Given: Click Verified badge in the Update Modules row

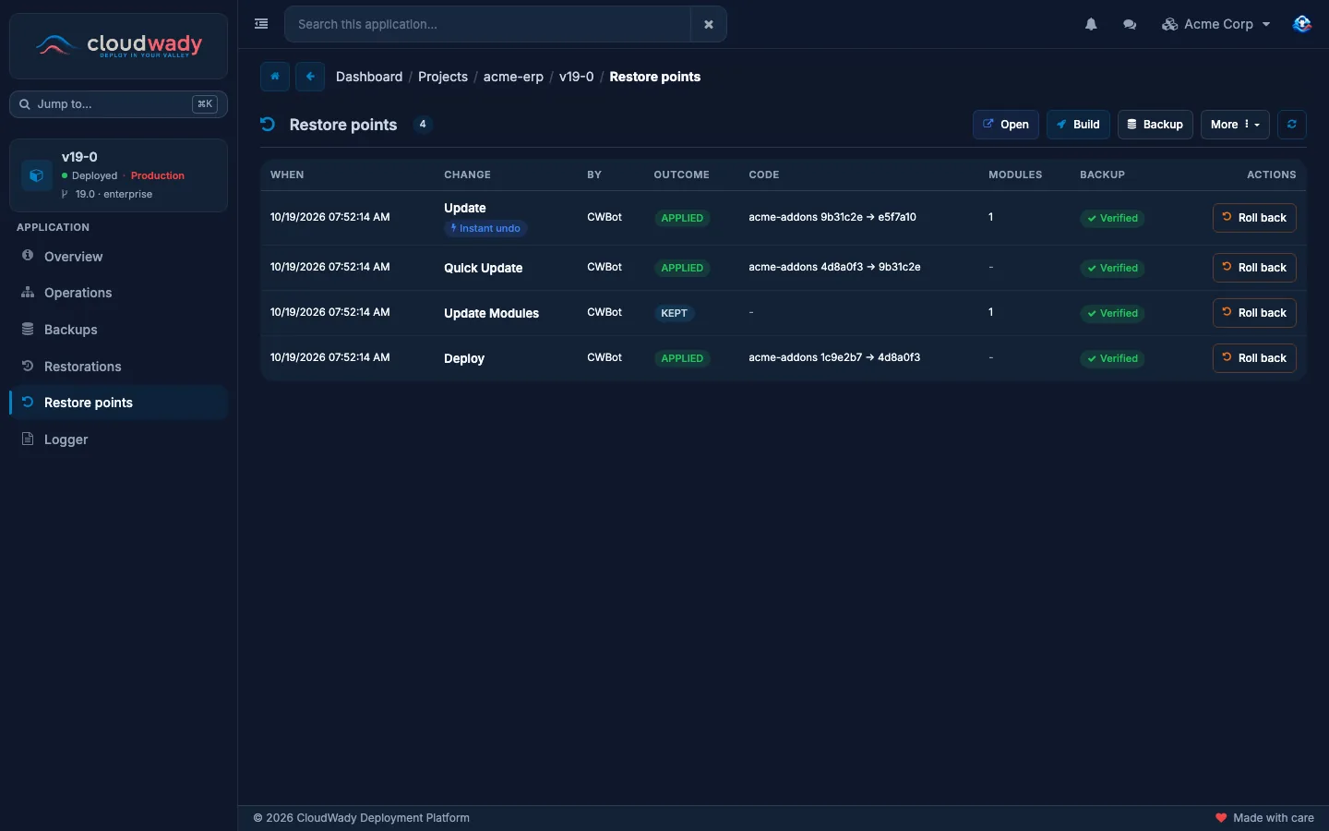Looking at the screenshot, I should pyautogui.click(x=1112, y=313).
